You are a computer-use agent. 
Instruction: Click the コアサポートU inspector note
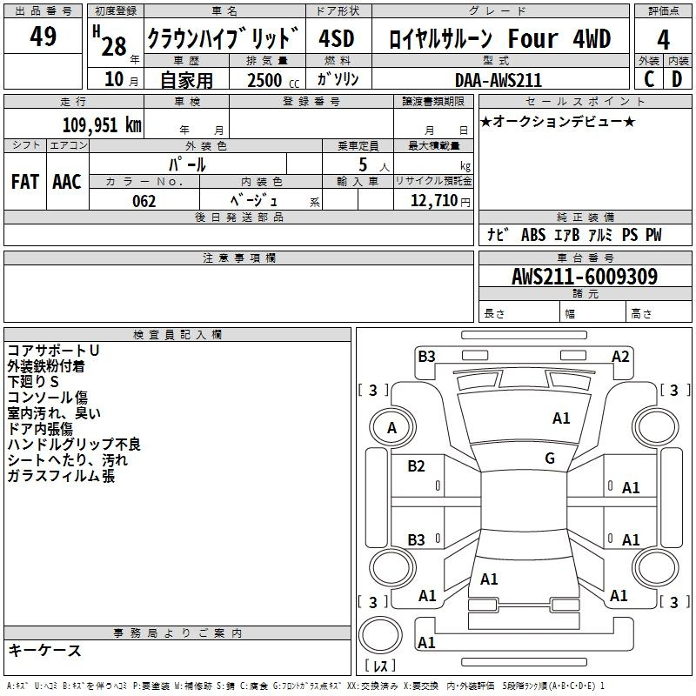tap(54, 350)
